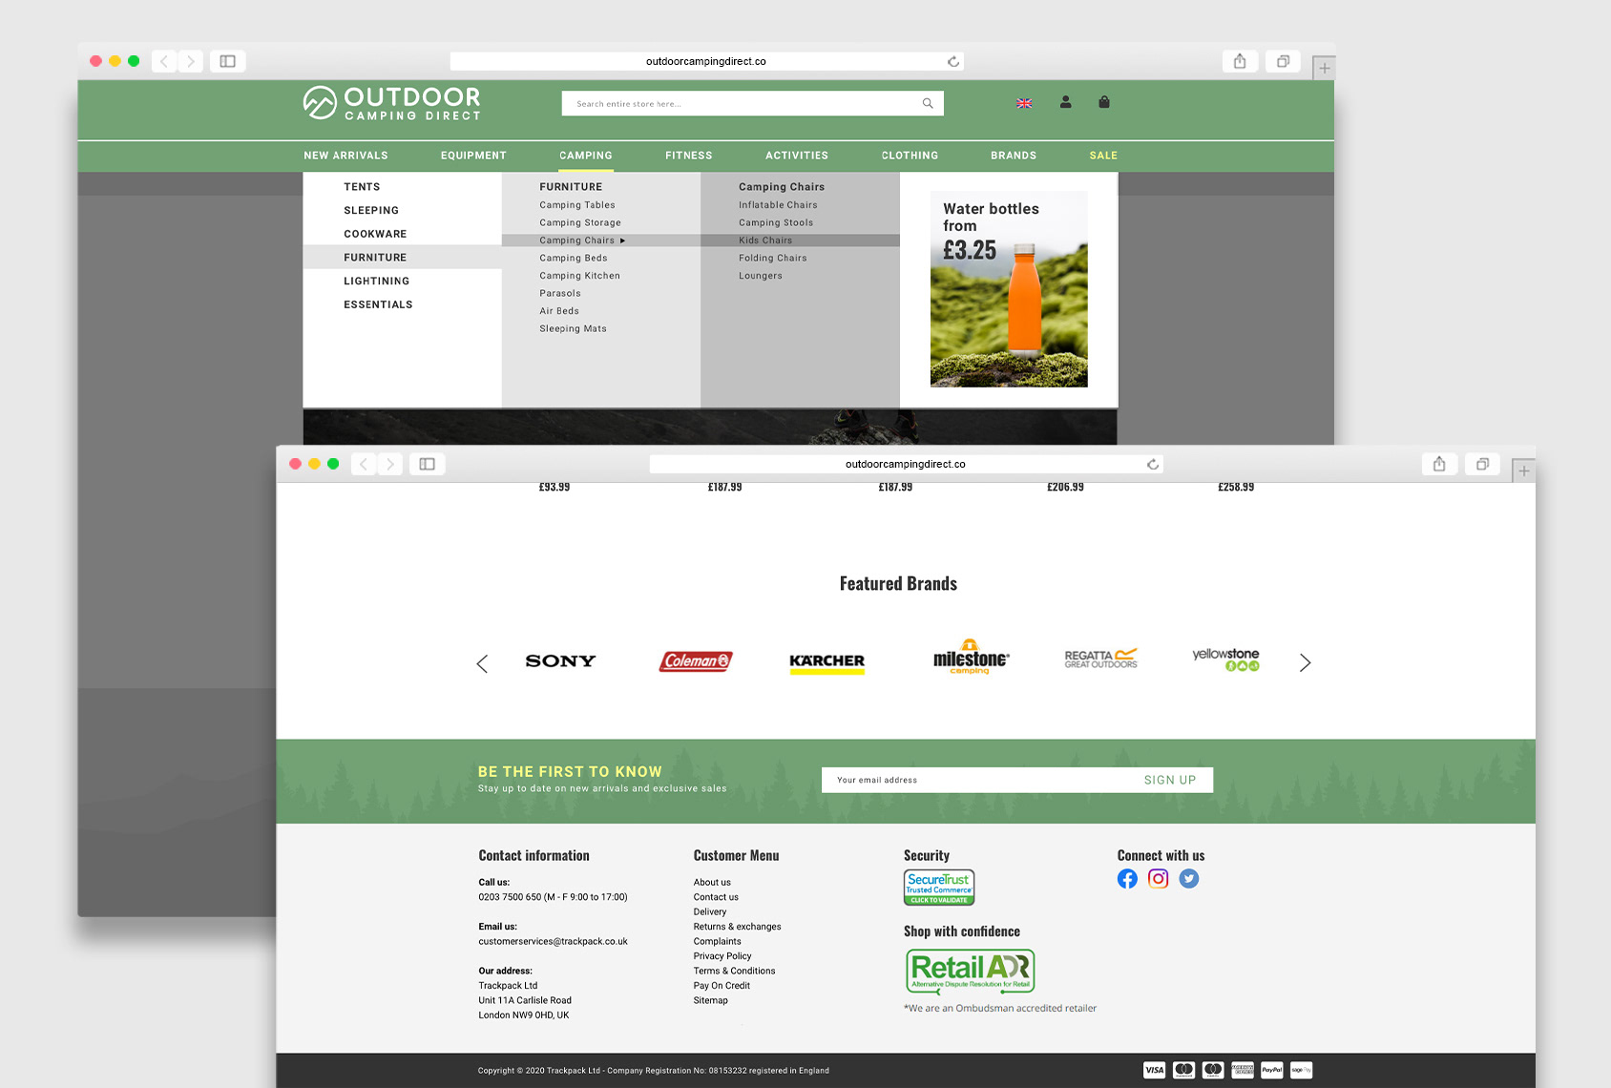
Task: Click share icon in front browser window
Action: coord(1439,464)
